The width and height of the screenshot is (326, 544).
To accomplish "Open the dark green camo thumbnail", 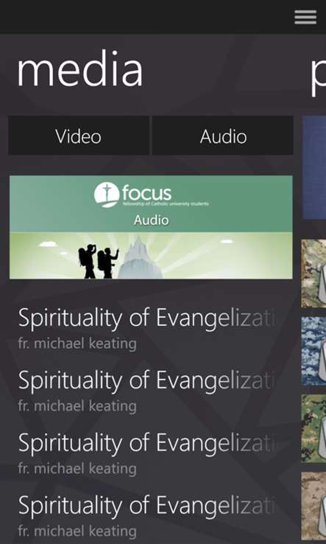I will pyautogui.click(x=313, y=428).
